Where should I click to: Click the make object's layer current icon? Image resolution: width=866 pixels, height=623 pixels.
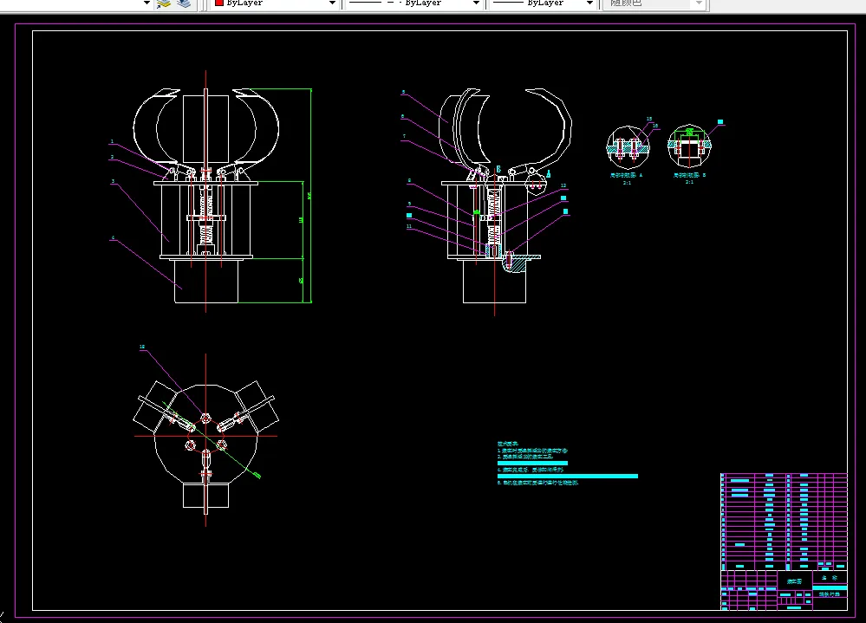164,3
